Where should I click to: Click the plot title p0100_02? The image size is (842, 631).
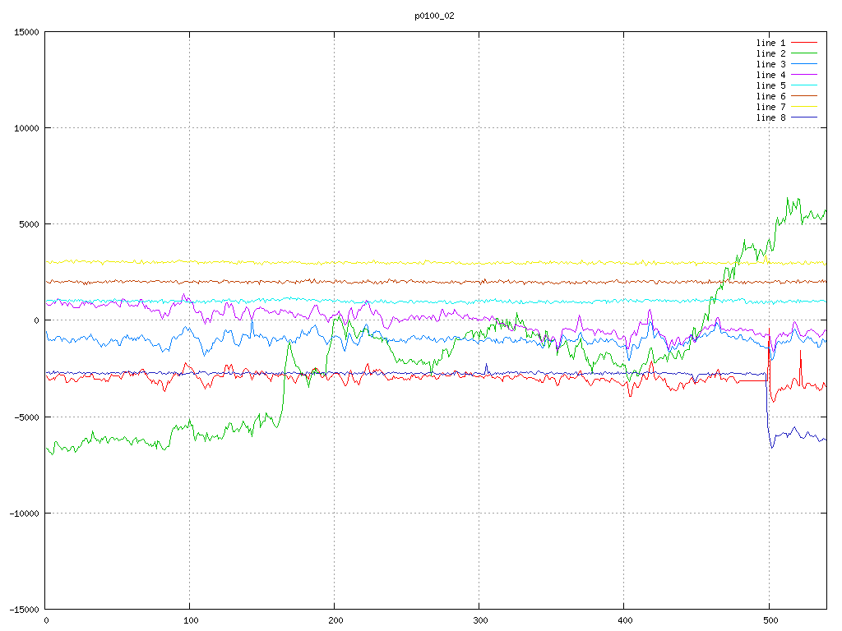(434, 16)
